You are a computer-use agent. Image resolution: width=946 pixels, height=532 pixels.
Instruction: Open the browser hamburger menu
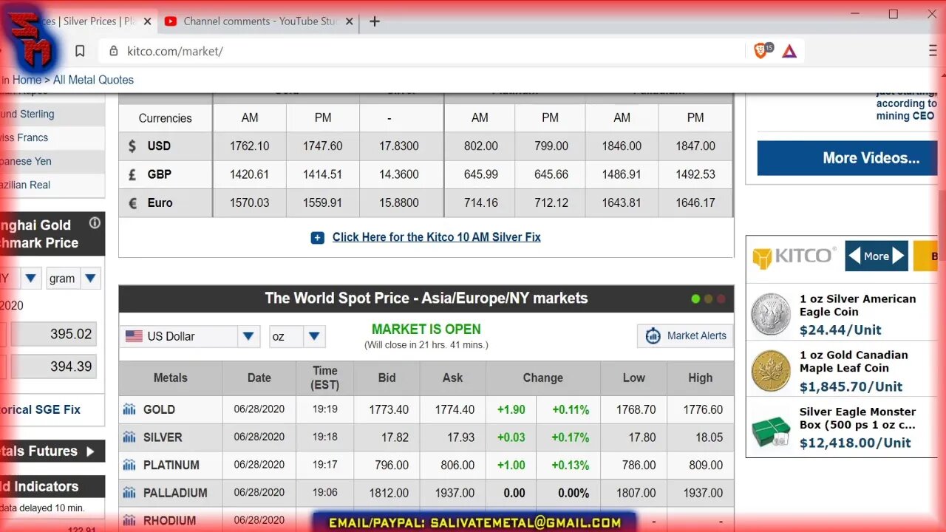click(933, 51)
